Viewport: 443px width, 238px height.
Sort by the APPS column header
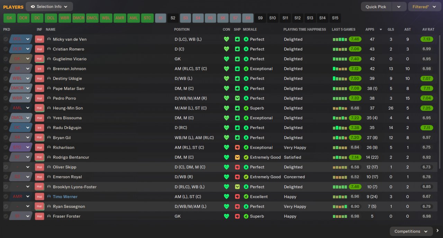pyautogui.click(x=370, y=29)
